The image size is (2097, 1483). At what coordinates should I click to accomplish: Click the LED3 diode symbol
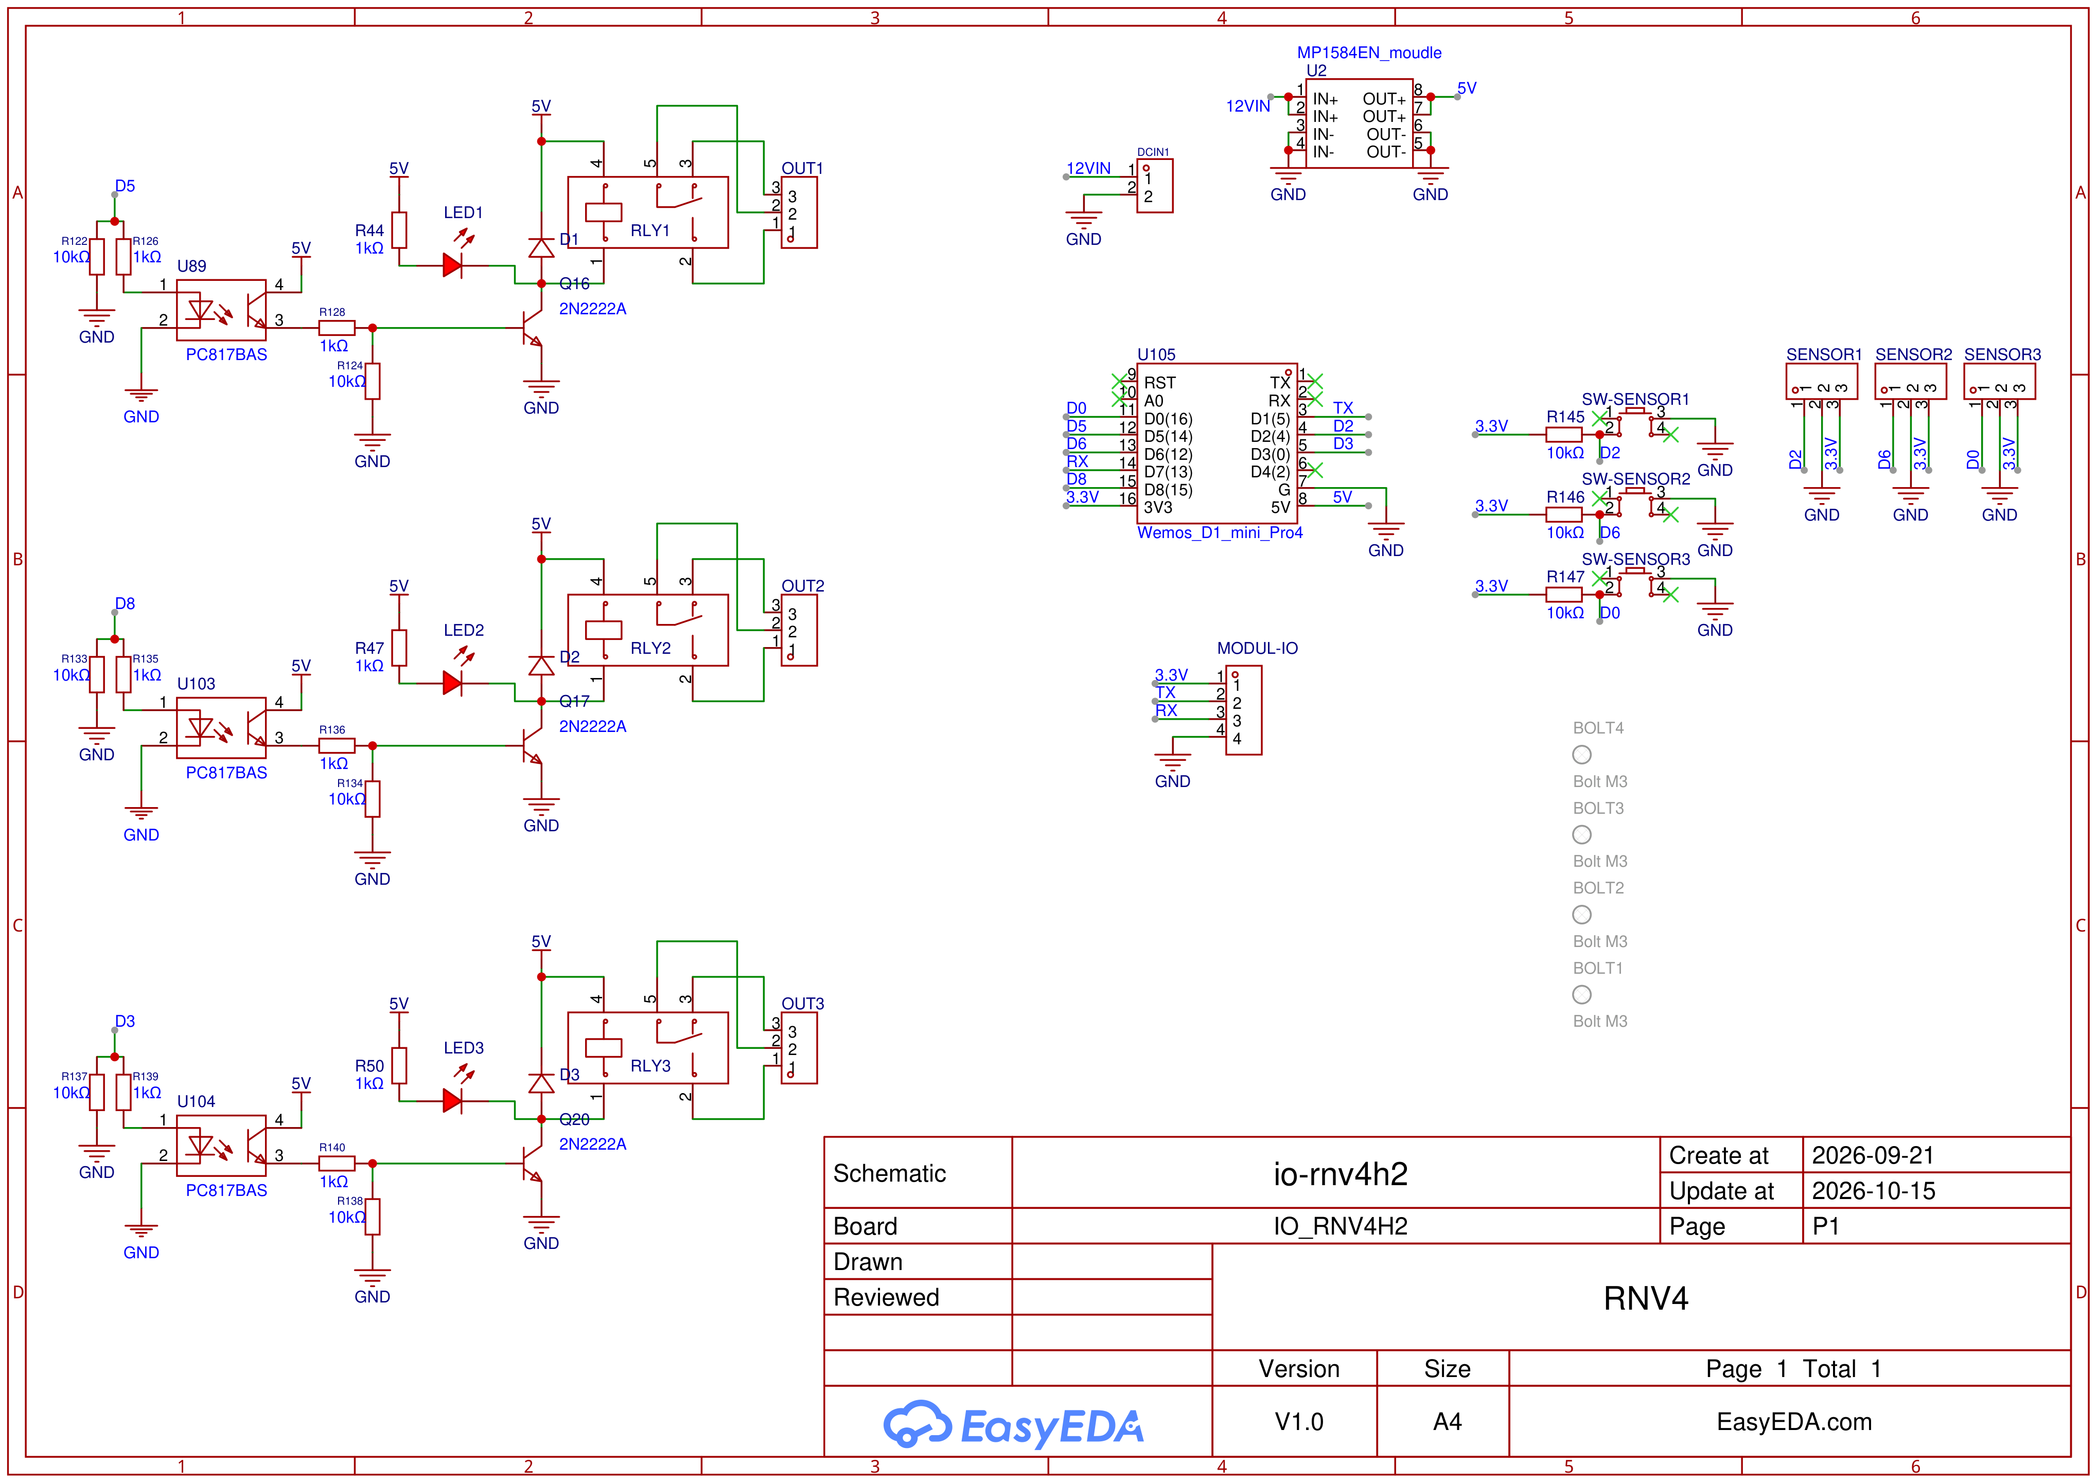[x=453, y=1100]
